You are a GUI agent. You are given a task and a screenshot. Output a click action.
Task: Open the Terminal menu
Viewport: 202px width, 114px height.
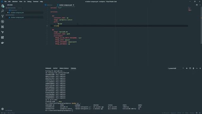(x=36, y=2)
